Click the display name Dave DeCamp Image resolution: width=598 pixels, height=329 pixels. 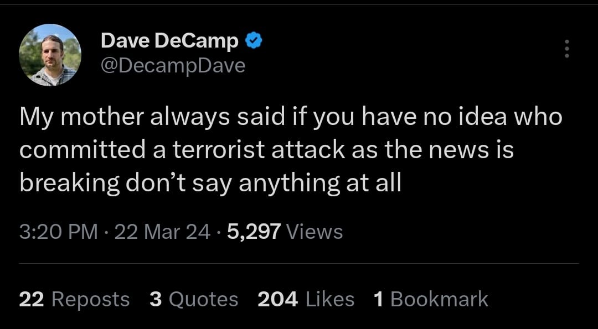point(169,41)
